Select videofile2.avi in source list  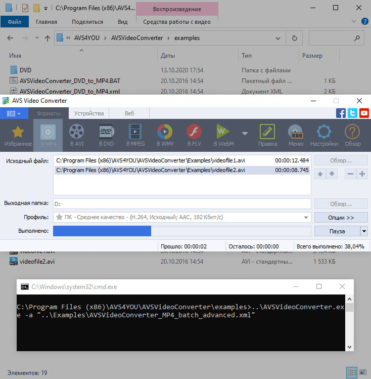click(x=182, y=170)
